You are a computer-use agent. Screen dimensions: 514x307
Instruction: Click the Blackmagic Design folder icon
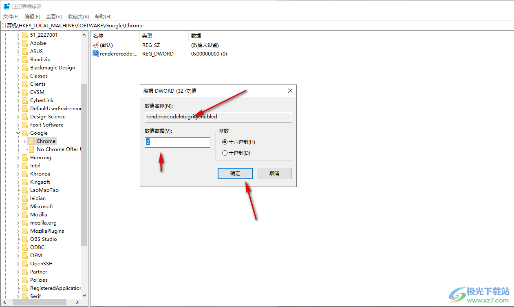(x=24, y=67)
